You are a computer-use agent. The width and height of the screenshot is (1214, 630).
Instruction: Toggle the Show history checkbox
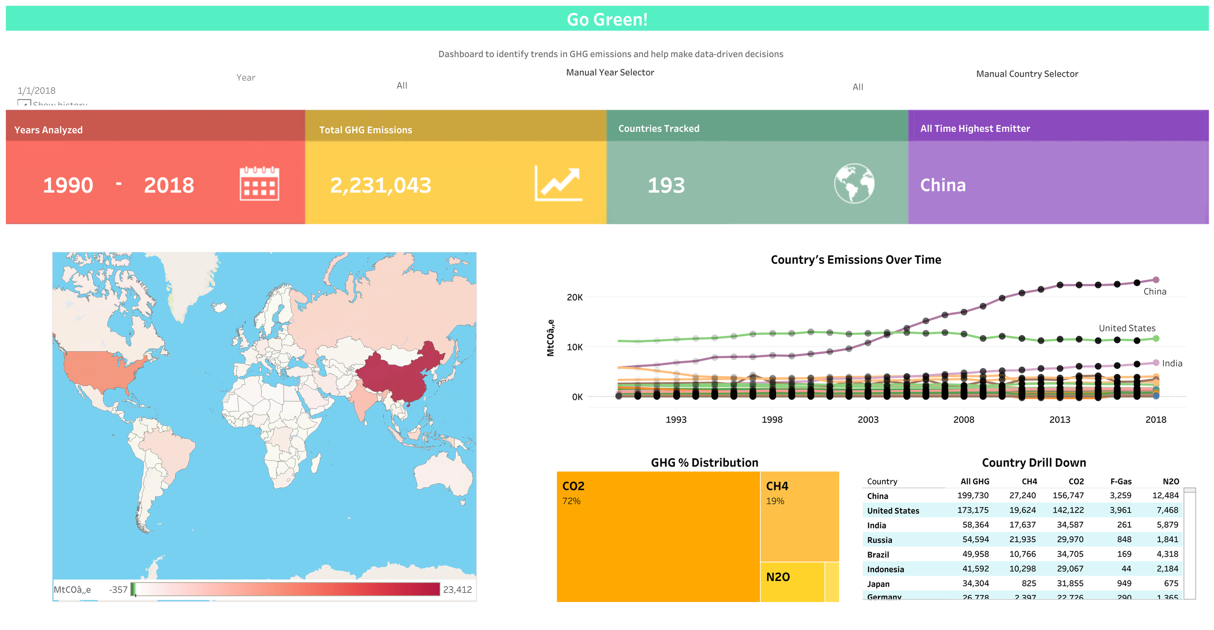24,103
